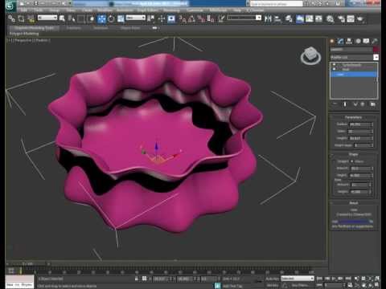The height and width of the screenshot is (289, 386).
Task: Click the Align tool
Action: [x=277, y=18]
